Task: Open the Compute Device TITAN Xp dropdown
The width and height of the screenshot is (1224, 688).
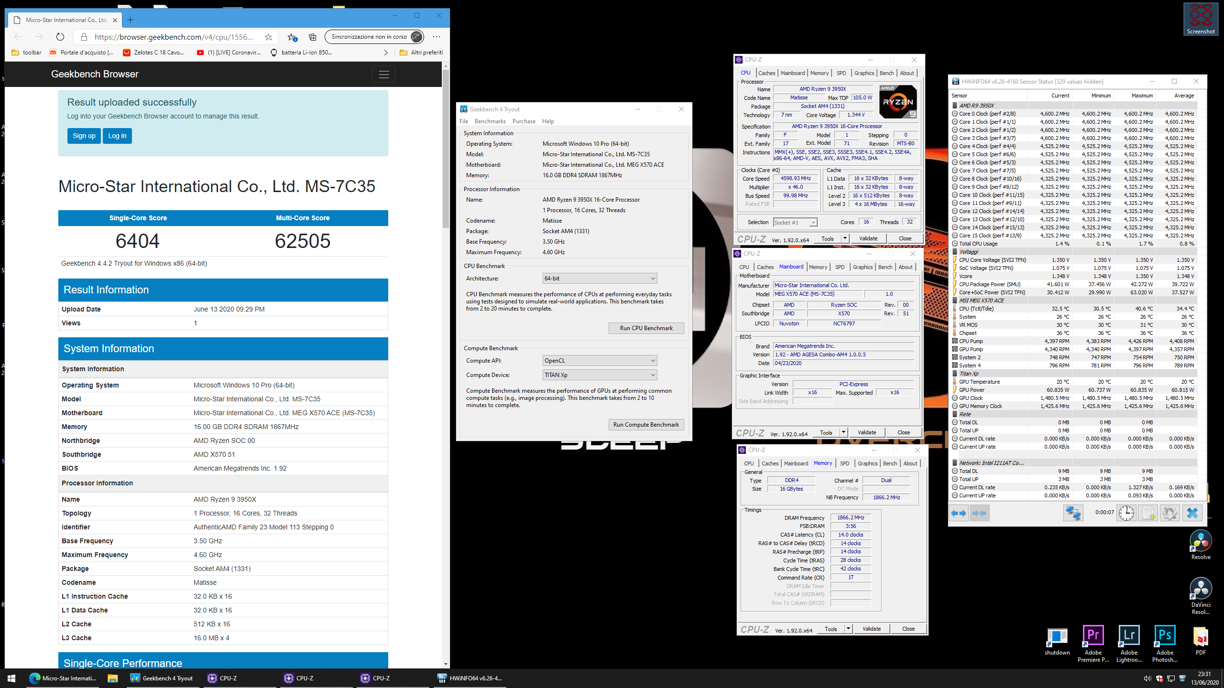Action: [600, 375]
